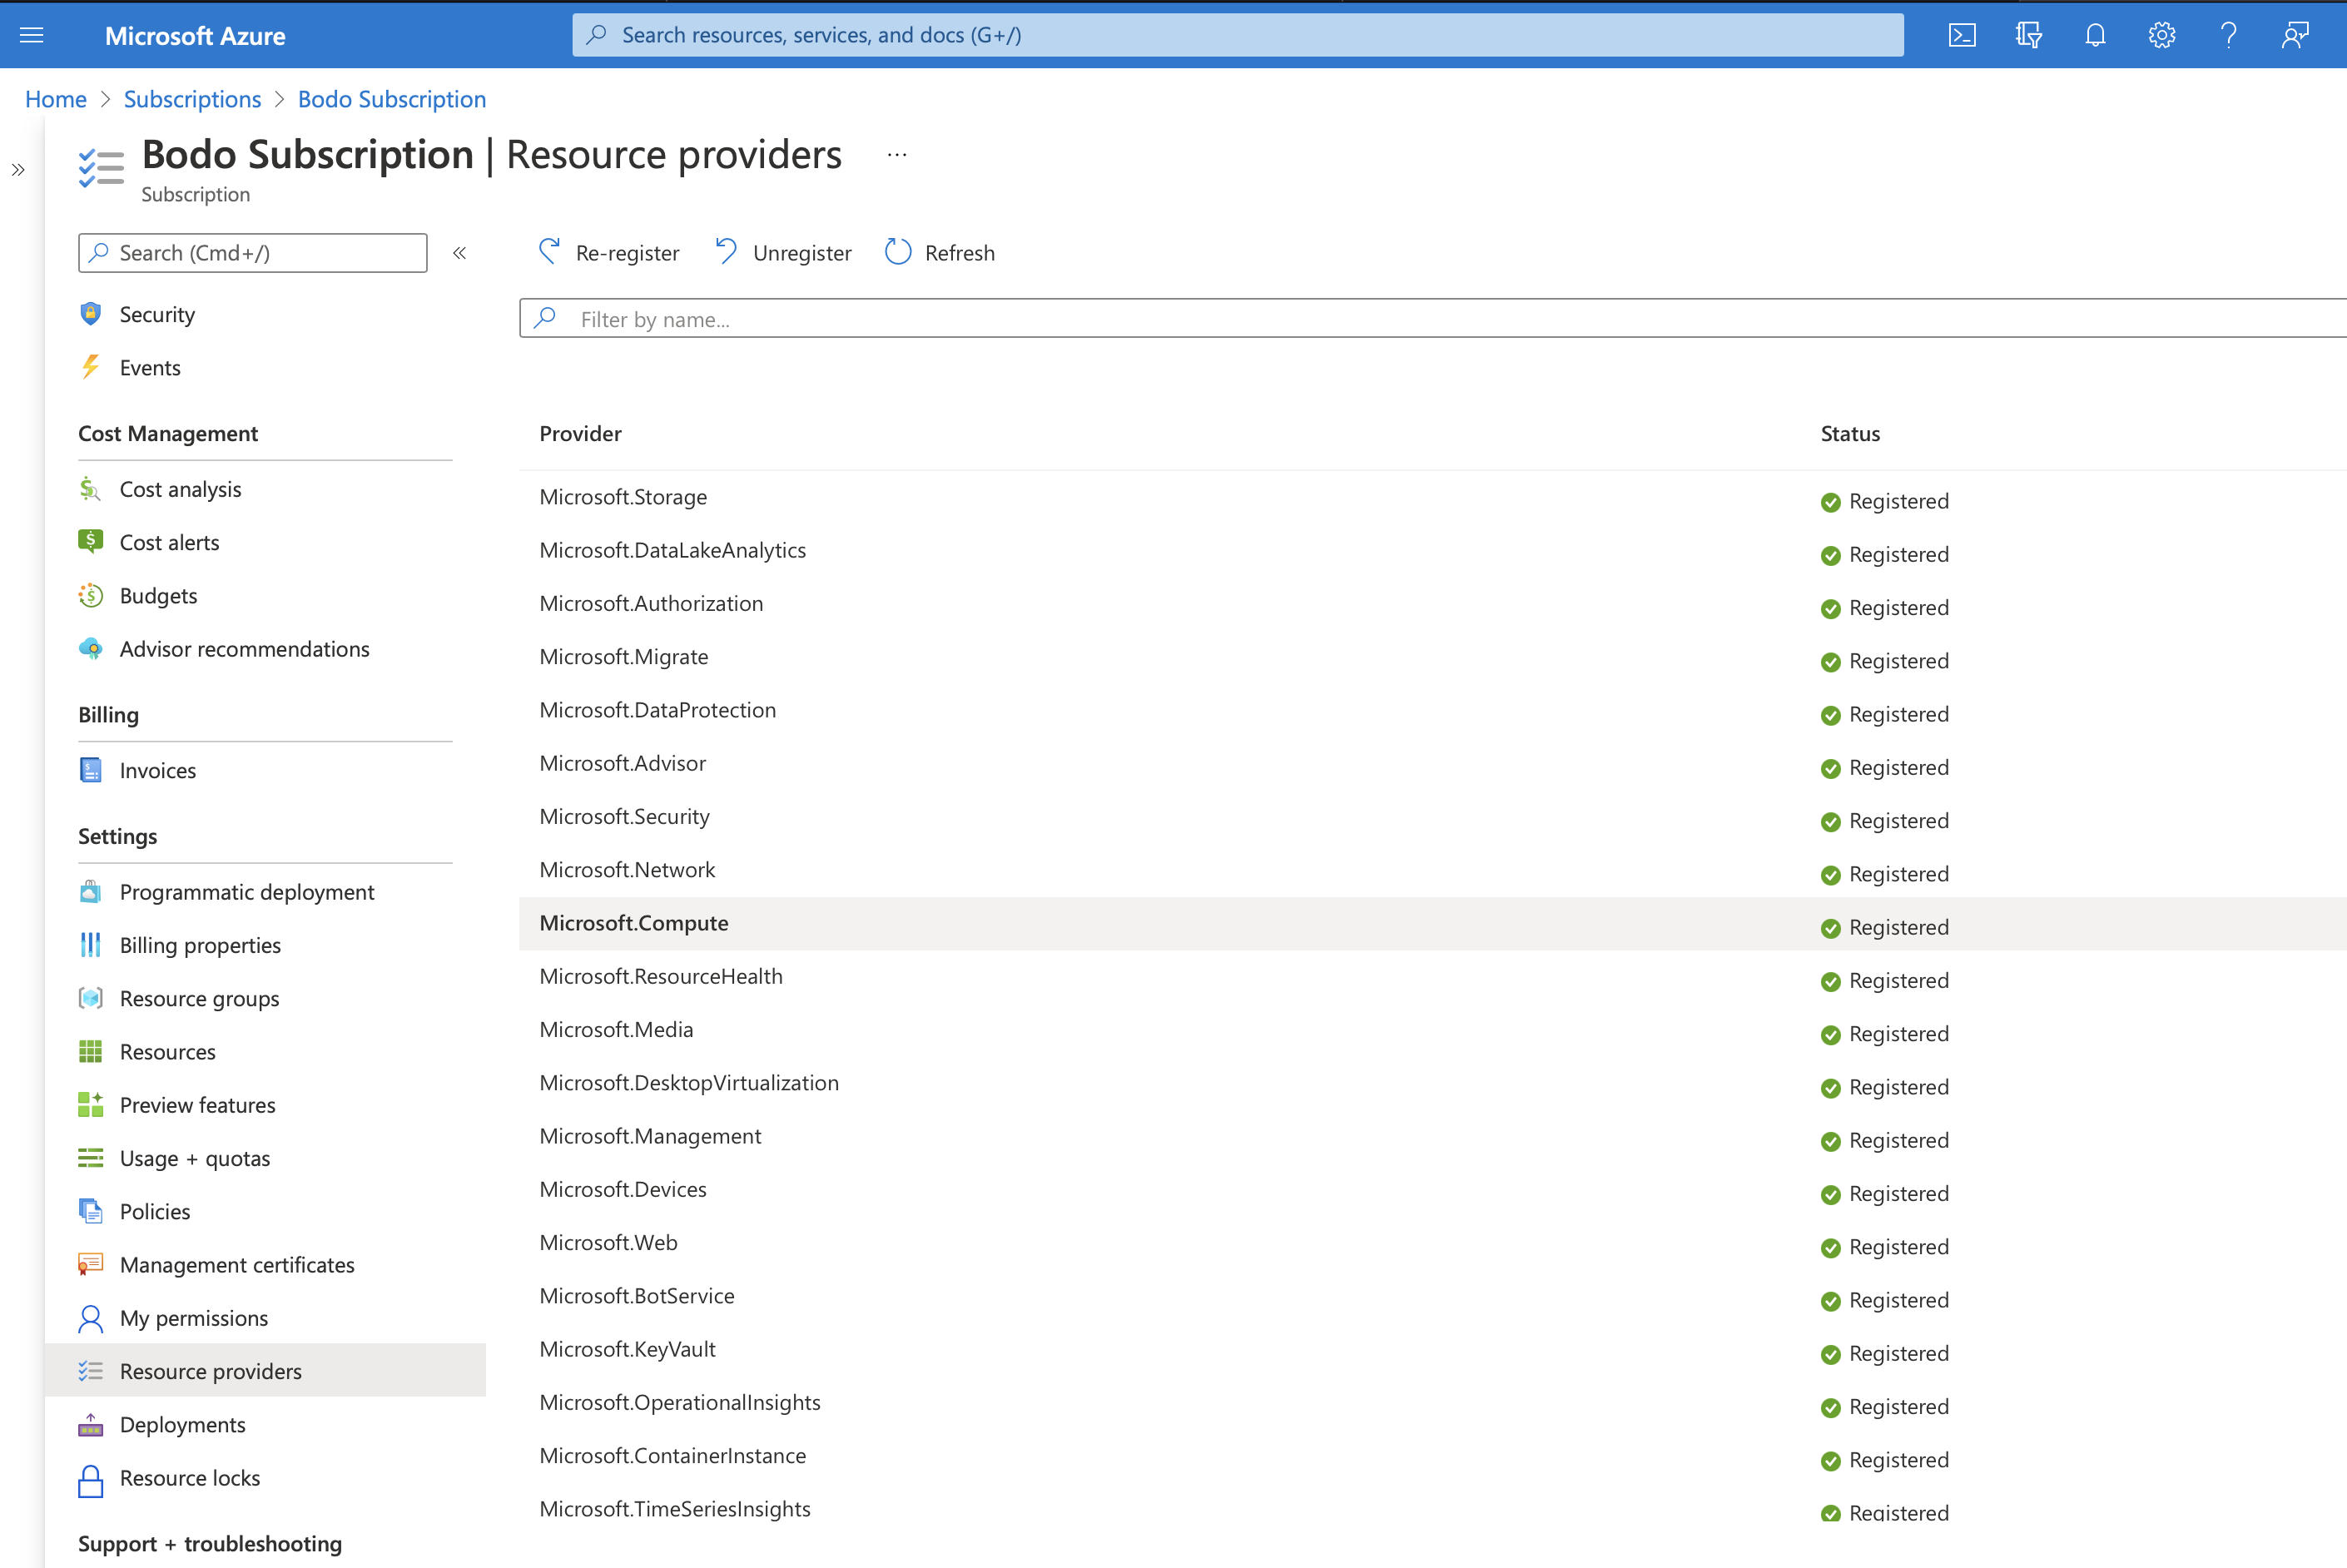Expand the collapsed navigation arrow on far left

pyautogui.click(x=18, y=170)
